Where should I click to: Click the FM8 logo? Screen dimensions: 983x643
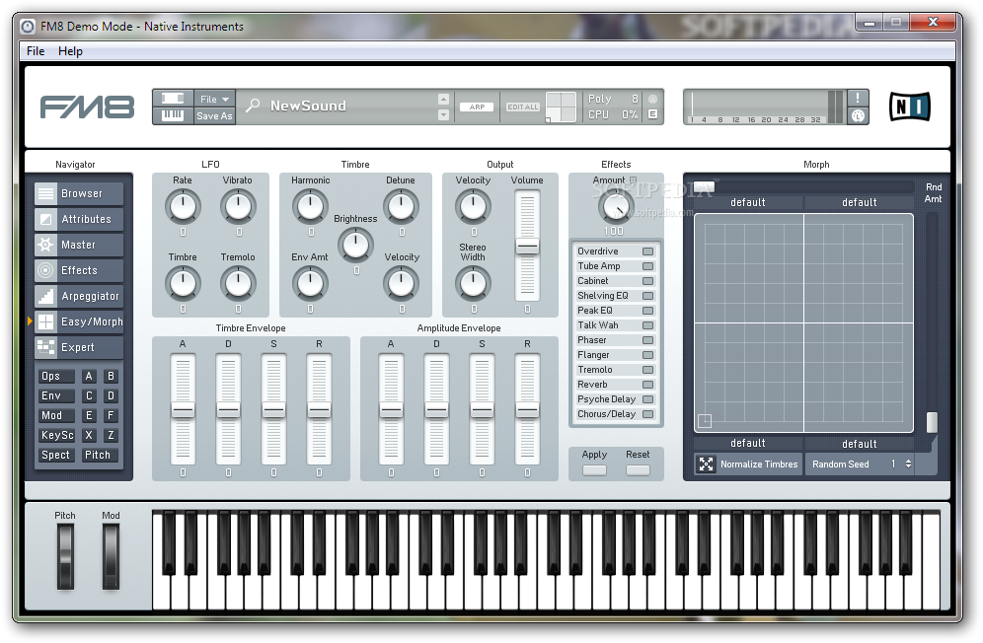pyautogui.click(x=87, y=107)
